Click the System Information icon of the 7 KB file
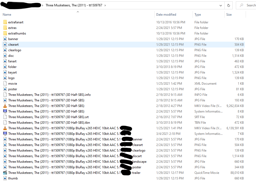Screen dimensions: 256x185 5,134
